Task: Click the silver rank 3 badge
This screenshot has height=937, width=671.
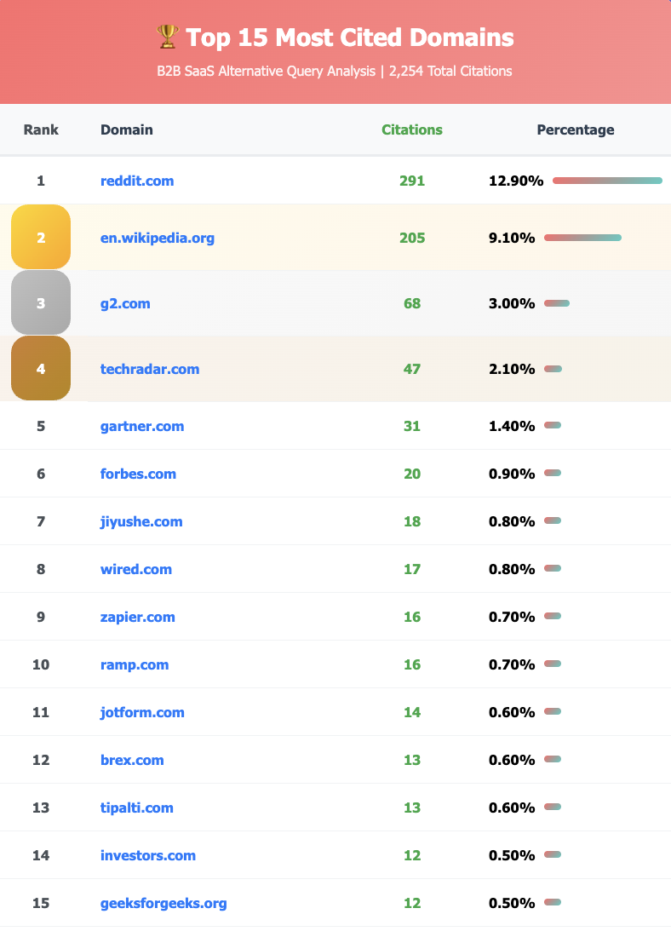Action: point(41,303)
